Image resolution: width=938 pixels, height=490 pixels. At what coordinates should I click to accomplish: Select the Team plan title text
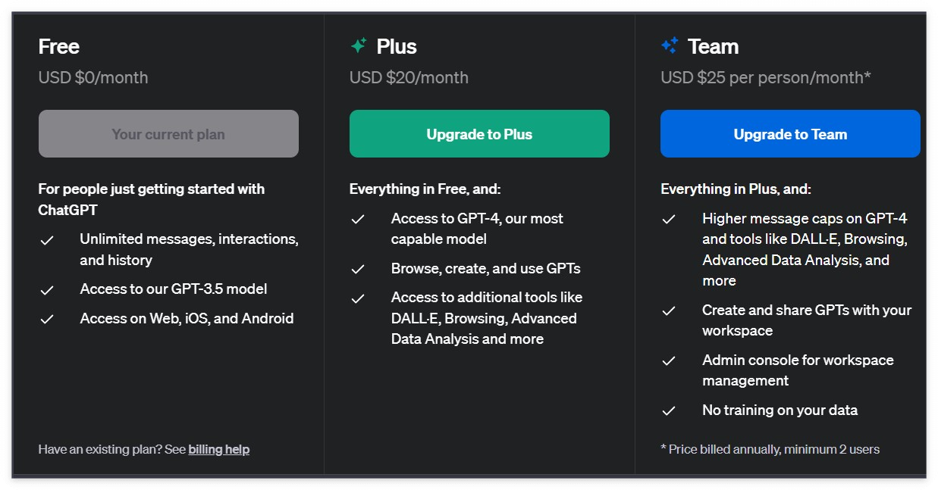click(x=713, y=46)
